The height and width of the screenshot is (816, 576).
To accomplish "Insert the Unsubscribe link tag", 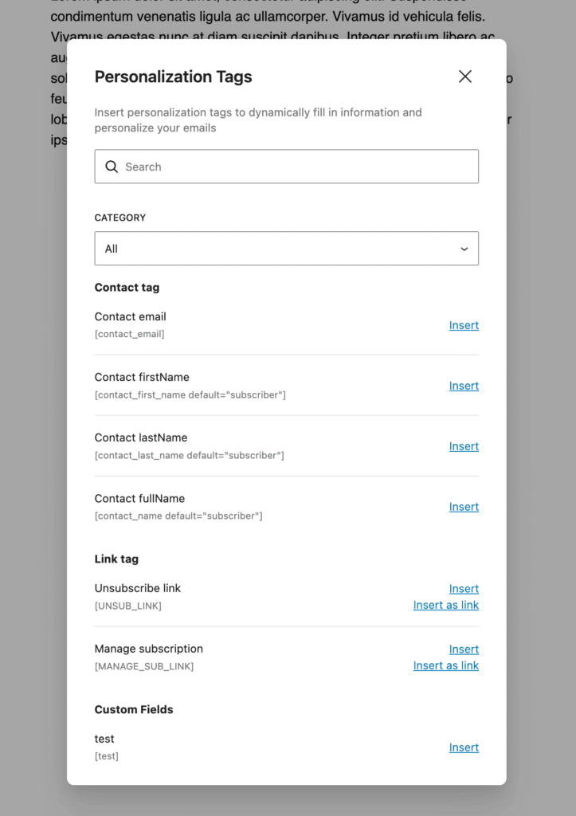I will tap(464, 588).
